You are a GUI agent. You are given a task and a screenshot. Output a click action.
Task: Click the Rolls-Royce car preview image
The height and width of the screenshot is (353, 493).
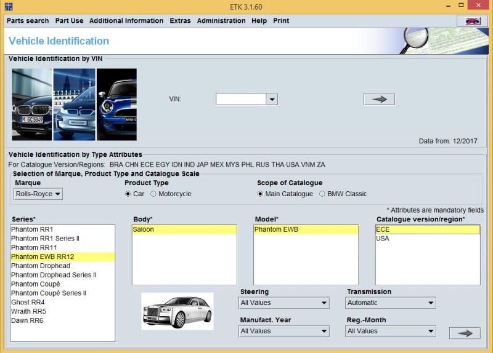tap(177, 311)
